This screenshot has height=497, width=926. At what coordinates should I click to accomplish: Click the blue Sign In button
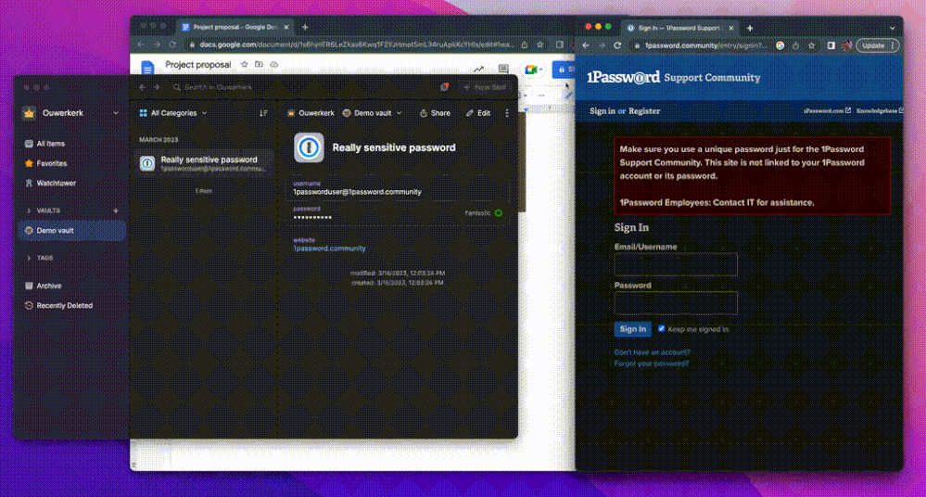[x=632, y=329]
